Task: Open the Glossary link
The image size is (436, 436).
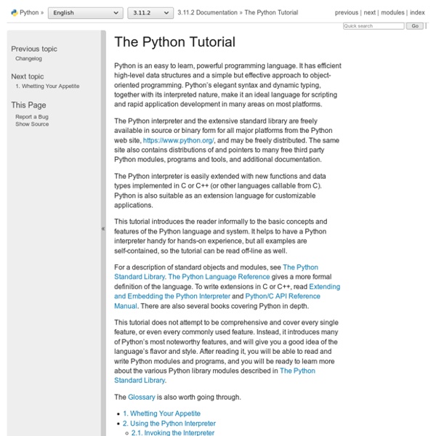Action: pyautogui.click(x=142, y=397)
